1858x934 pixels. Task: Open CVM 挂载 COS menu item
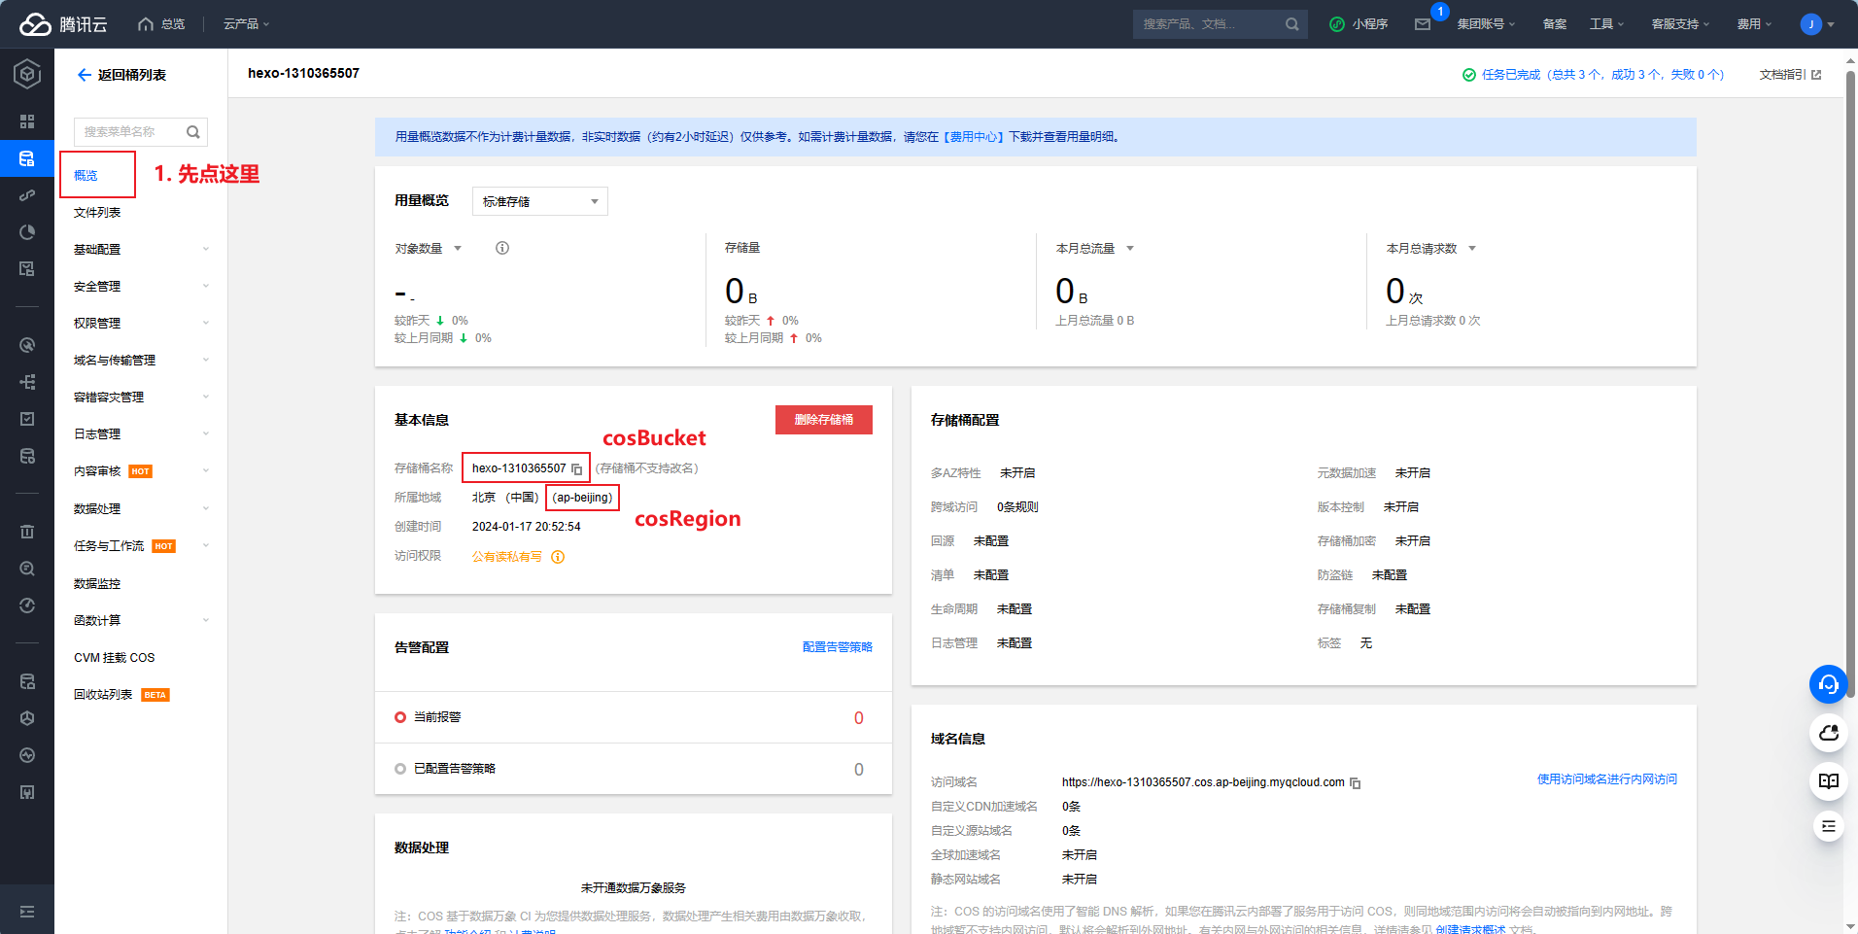[x=115, y=658]
